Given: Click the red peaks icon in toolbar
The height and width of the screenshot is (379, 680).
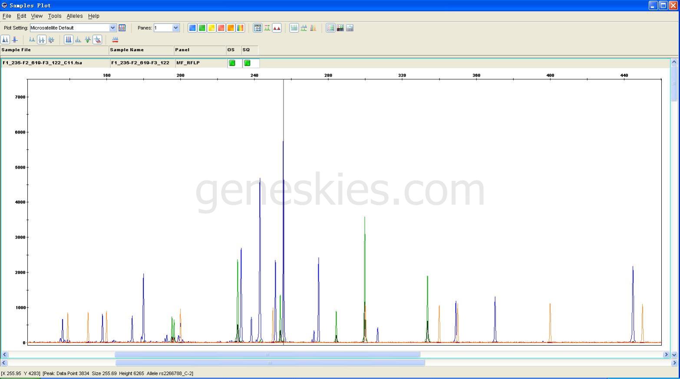Looking at the screenshot, I should tap(277, 28).
